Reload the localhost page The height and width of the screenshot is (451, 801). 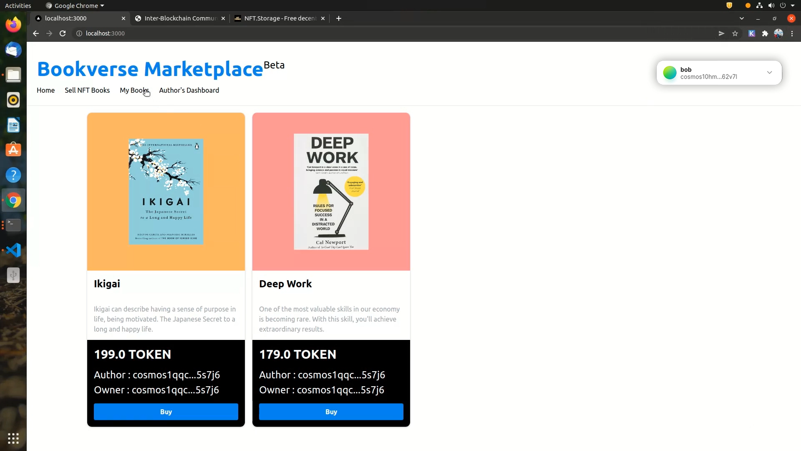tap(63, 33)
